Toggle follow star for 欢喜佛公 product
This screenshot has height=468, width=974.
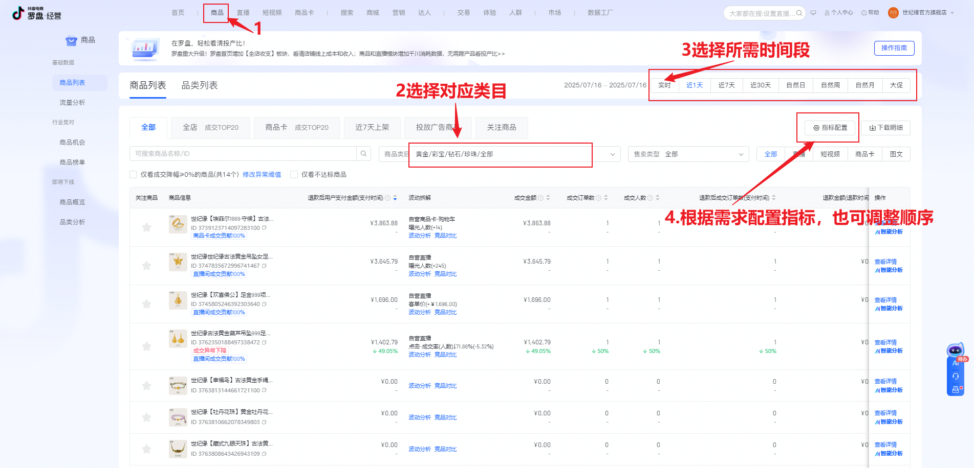click(x=146, y=304)
